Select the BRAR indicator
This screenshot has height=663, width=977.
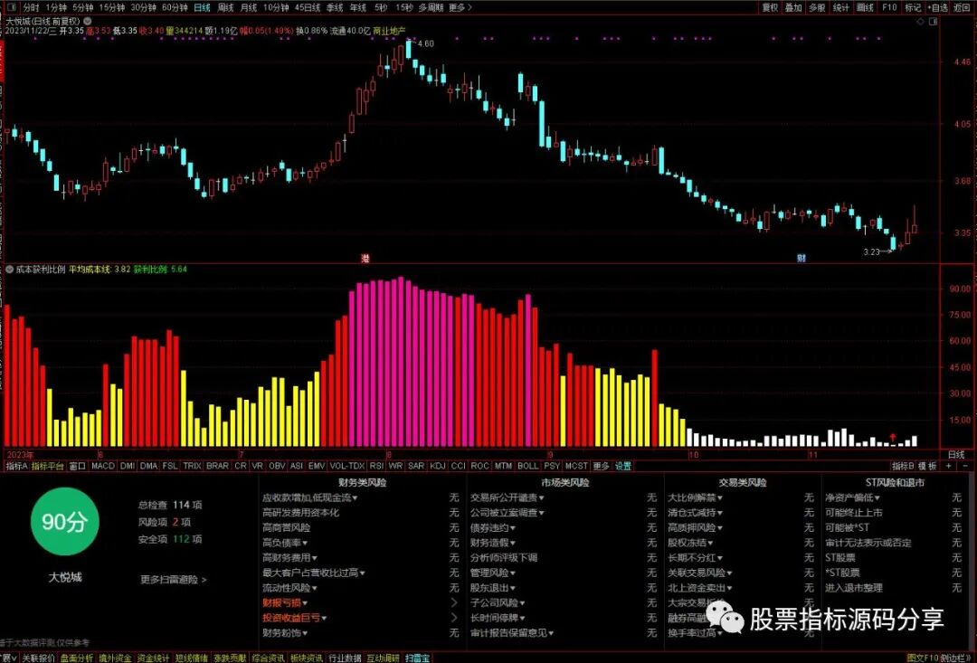point(217,466)
